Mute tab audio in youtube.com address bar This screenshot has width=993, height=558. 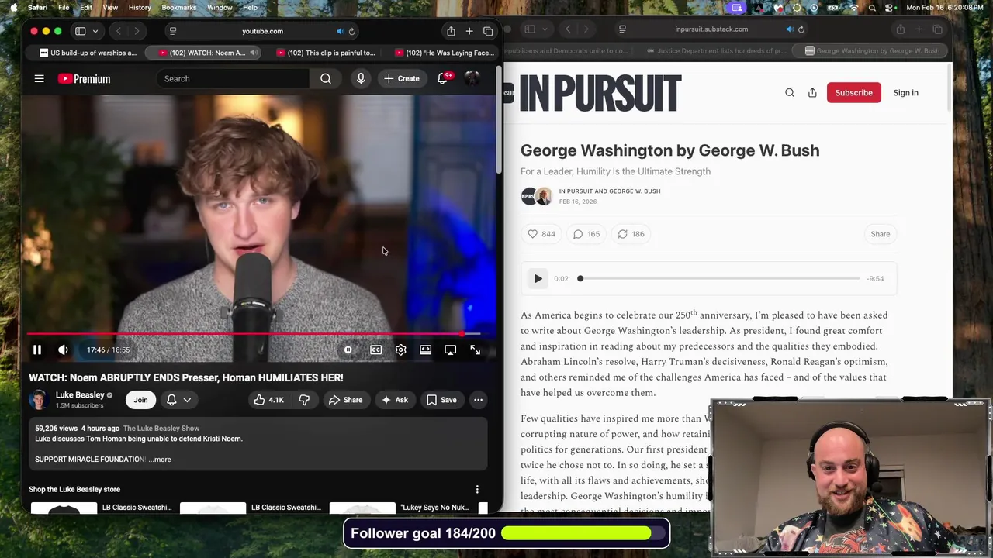pos(340,31)
